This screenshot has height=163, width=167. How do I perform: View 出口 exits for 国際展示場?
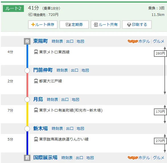(79, 158)
